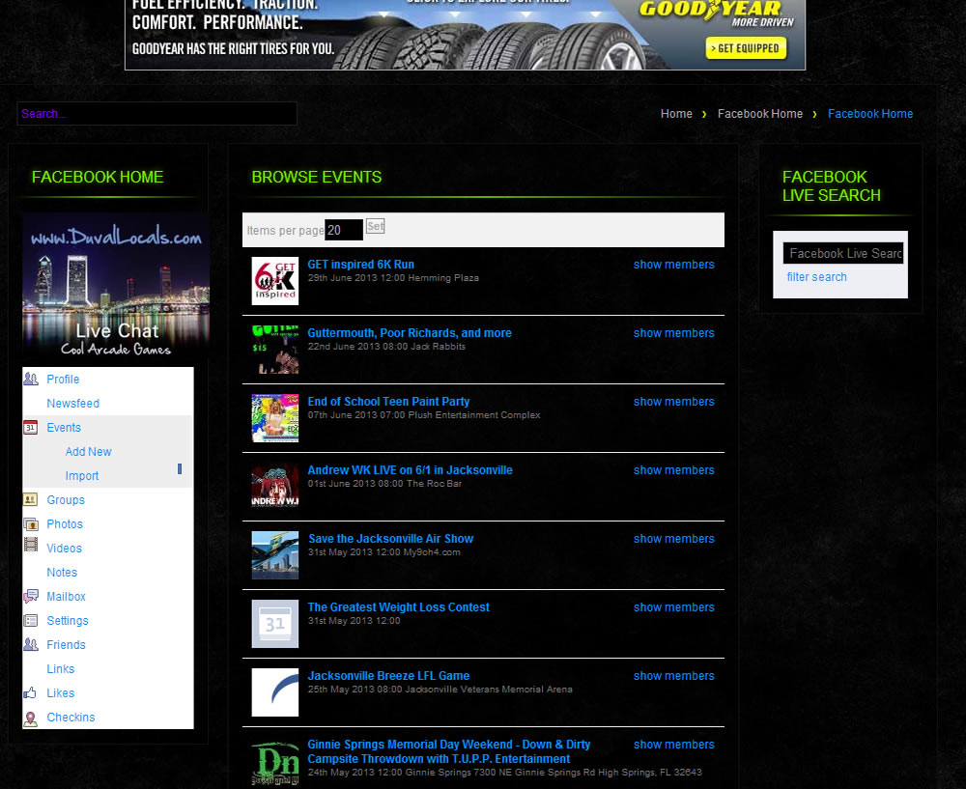Click the Ginnie Springs event thumbnail
The width and height of the screenshot is (966, 789).
pyautogui.click(x=274, y=761)
